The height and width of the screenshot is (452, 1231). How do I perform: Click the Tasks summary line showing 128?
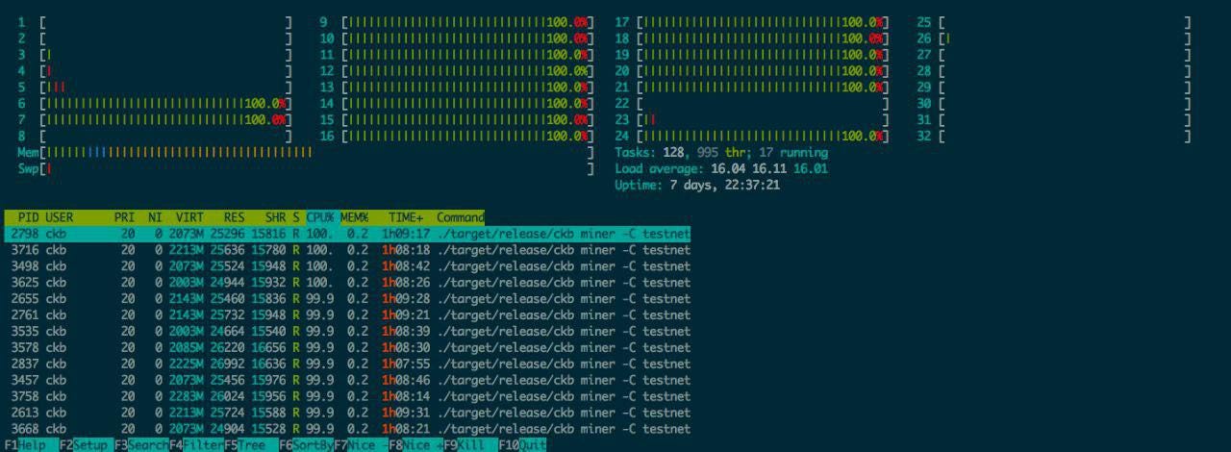tap(721, 152)
